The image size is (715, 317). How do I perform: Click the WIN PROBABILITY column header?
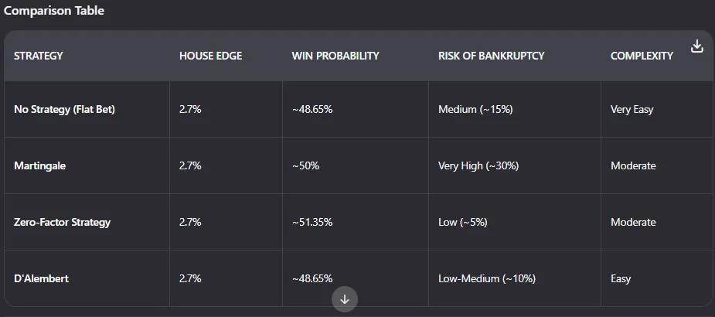[335, 56]
